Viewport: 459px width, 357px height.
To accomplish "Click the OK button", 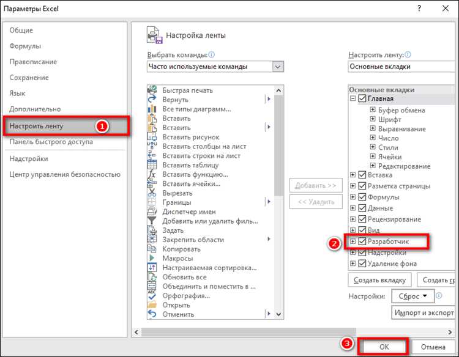I will pyautogui.click(x=384, y=347).
